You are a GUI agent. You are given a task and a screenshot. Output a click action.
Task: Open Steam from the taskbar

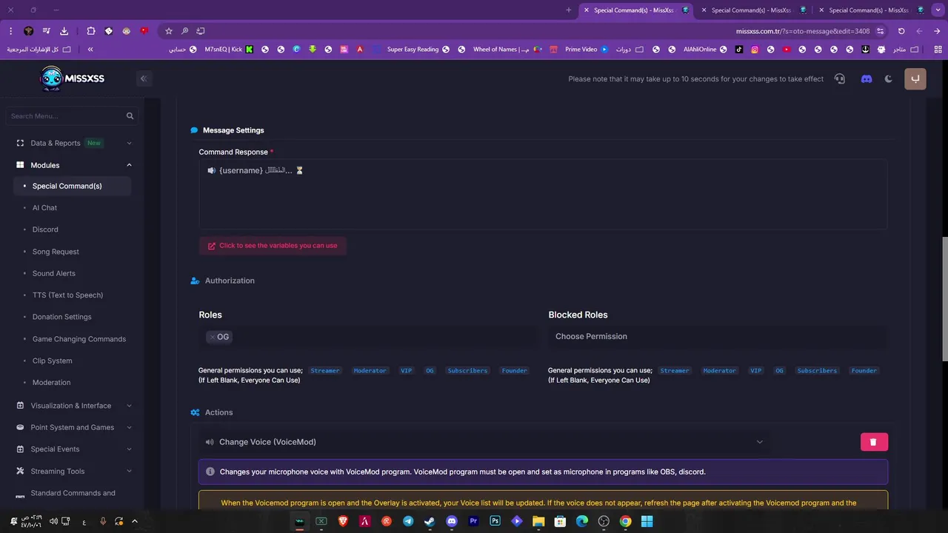[430, 521]
